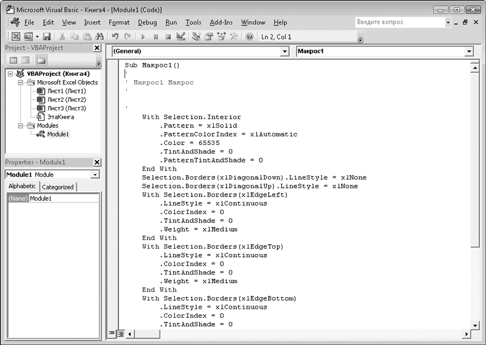The height and width of the screenshot is (345, 486).
Task: Switch to Procedure View at bottom left
Action: (112, 333)
